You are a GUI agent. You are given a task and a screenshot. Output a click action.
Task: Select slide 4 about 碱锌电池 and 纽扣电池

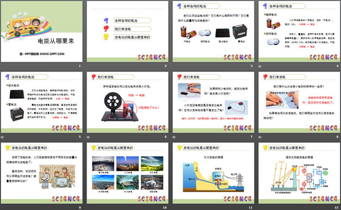298,32
